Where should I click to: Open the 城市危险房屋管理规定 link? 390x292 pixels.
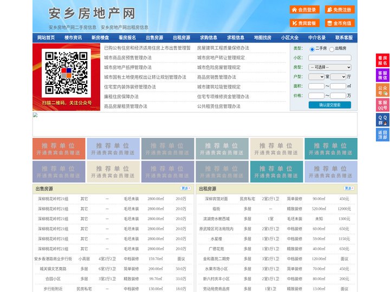click(219, 67)
